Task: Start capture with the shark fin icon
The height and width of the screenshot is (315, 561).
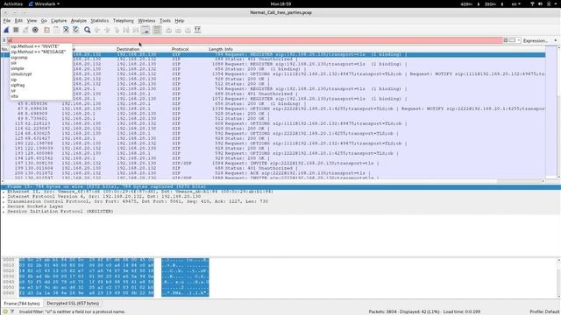Action: click(x=6, y=30)
